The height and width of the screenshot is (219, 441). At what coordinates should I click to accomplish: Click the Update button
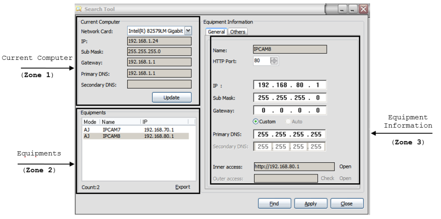pos(171,97)
